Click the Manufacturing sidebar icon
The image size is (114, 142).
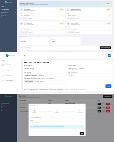pos(3,75)
